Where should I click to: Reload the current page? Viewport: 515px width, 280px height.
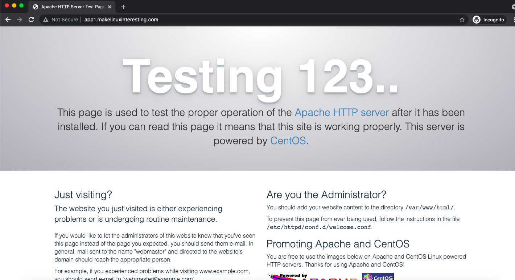click(31, 20)
